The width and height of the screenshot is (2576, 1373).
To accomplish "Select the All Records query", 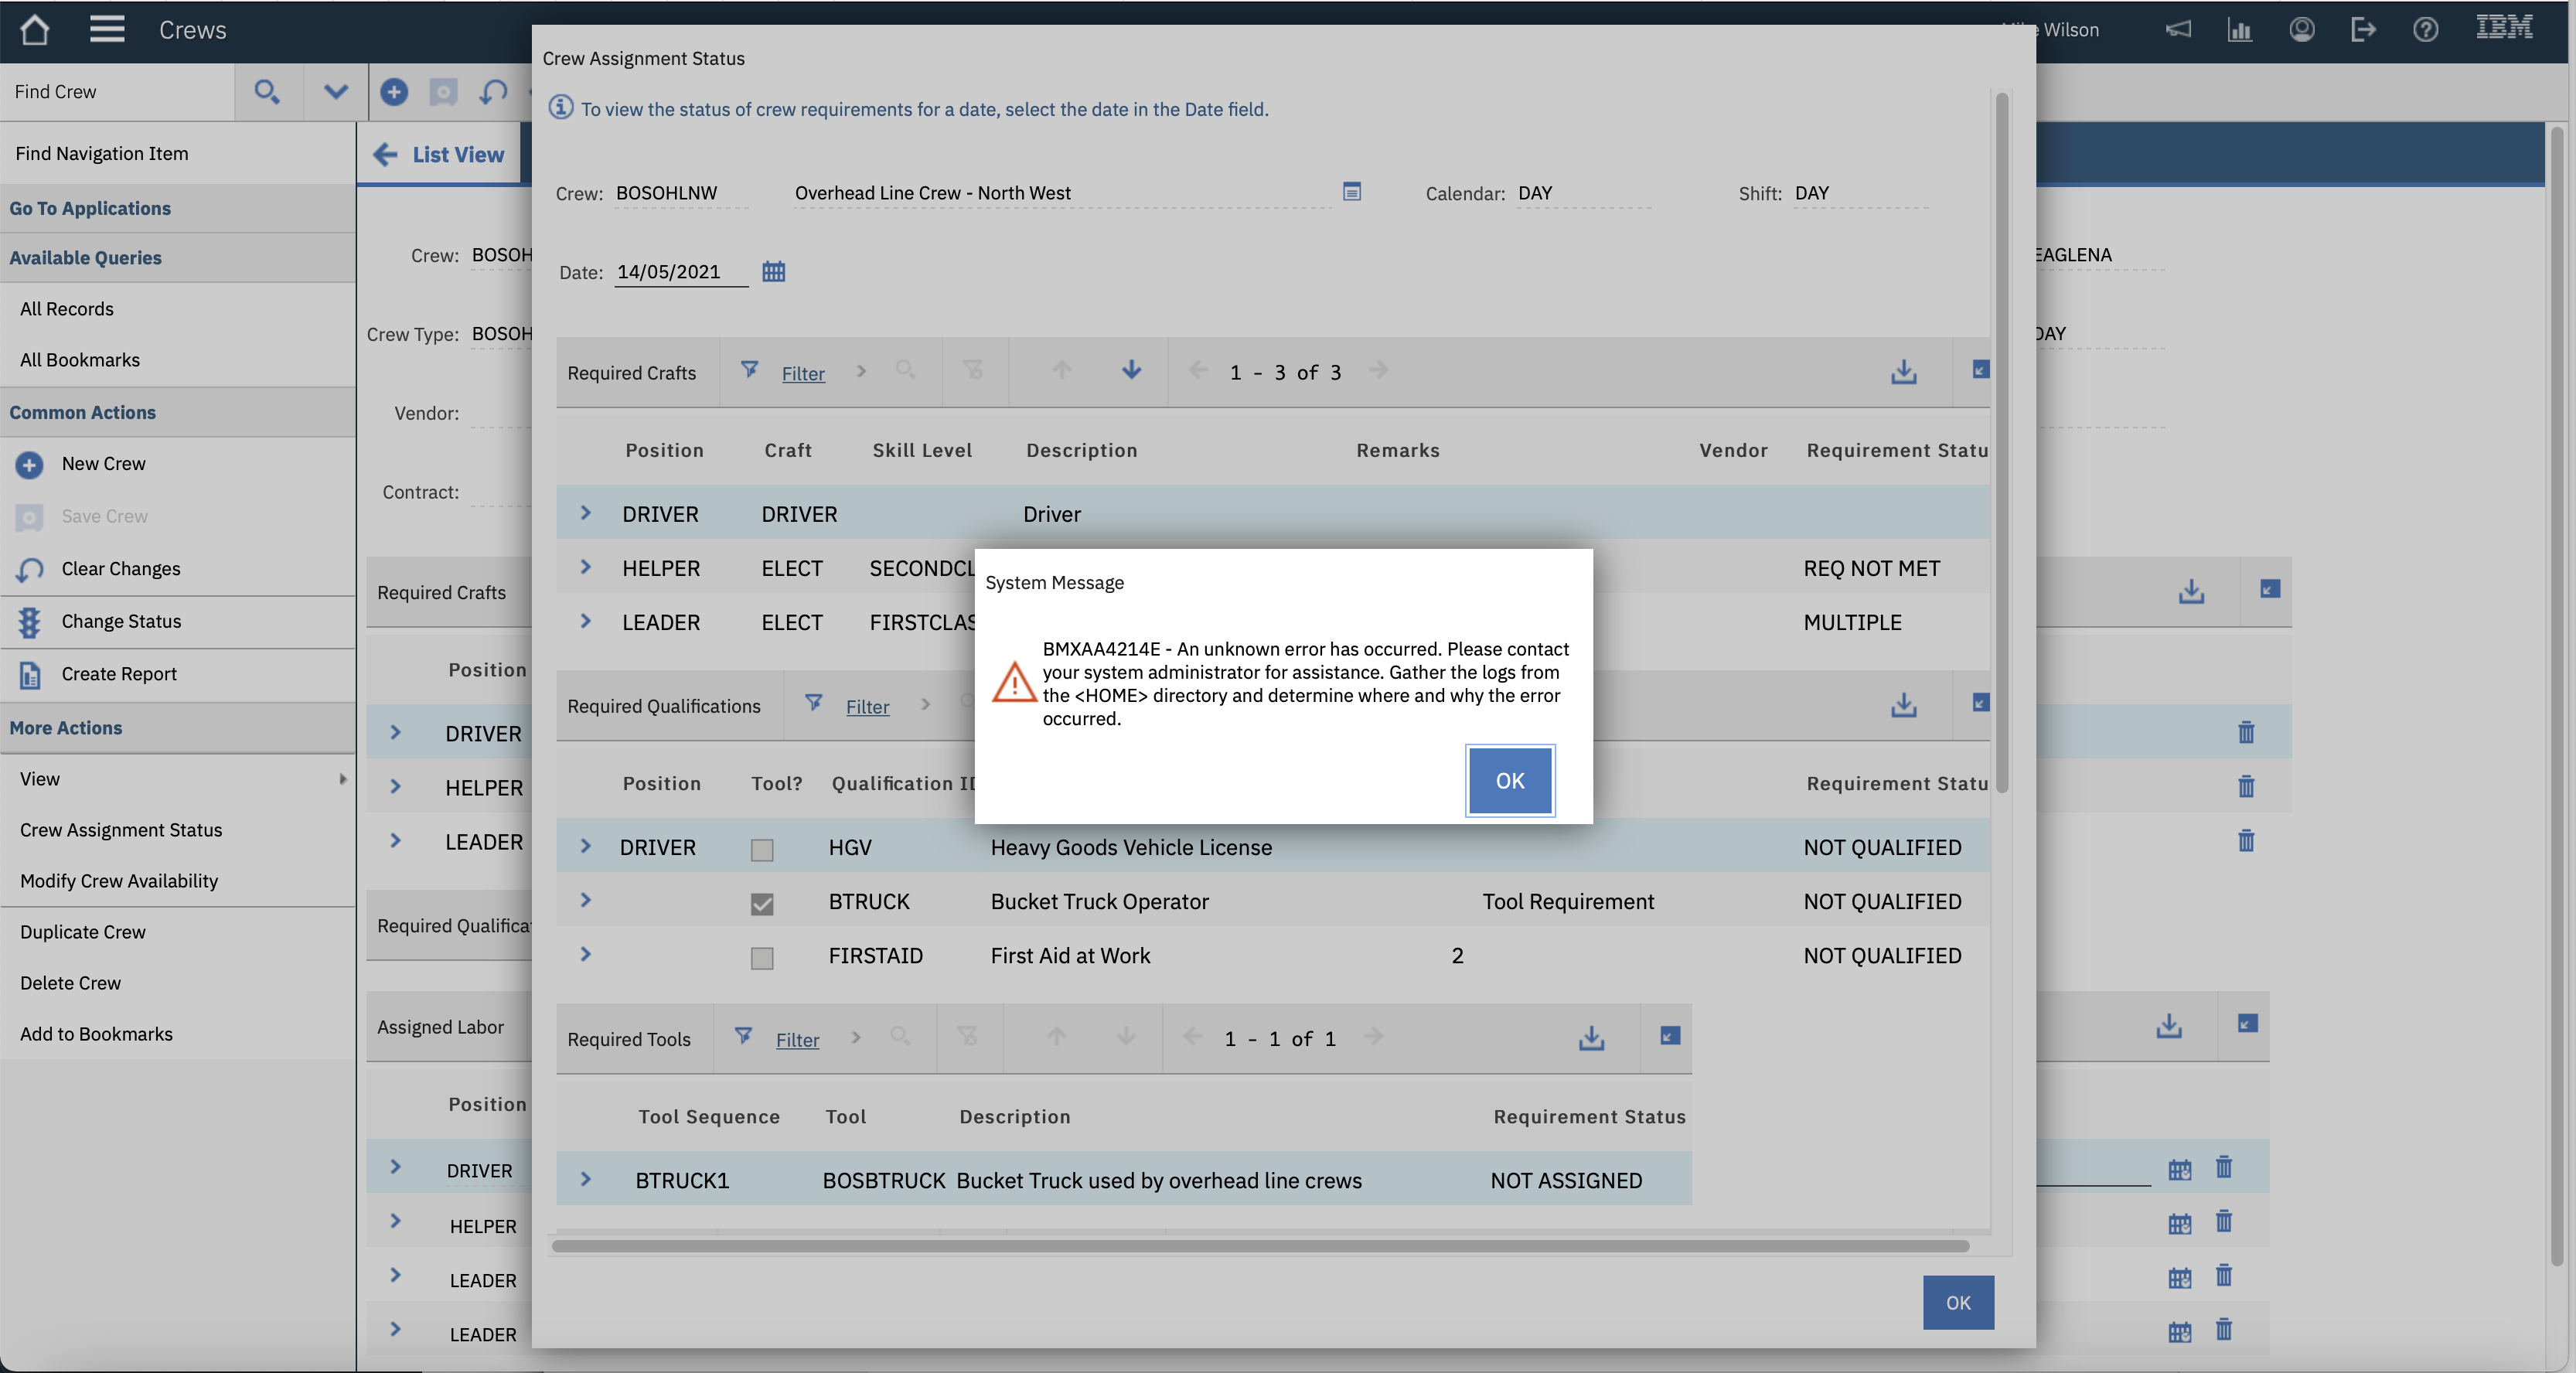I will [66, 308].
